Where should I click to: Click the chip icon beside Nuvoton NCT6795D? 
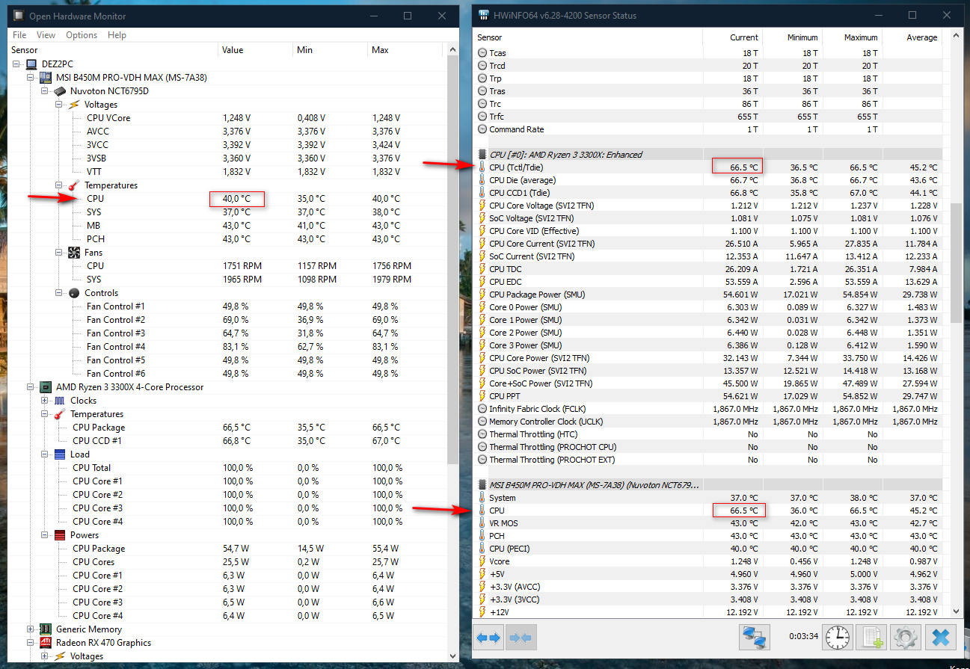click(x=60, y=91)
